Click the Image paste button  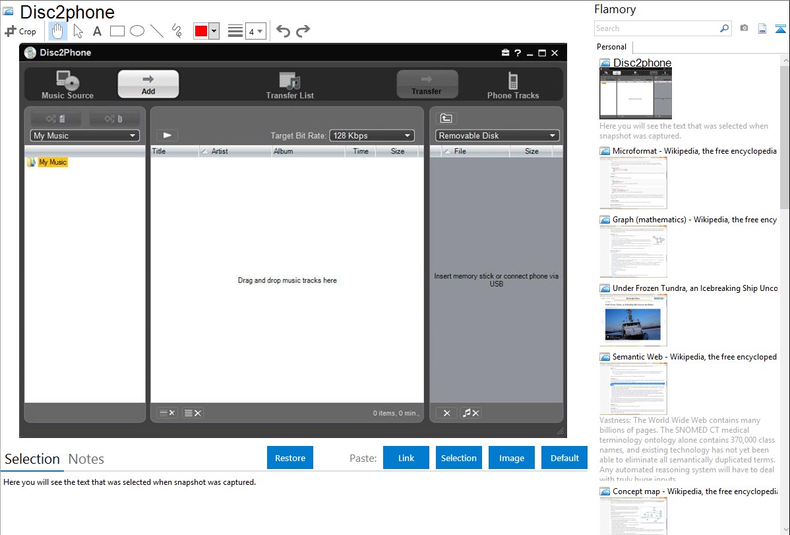512,458
